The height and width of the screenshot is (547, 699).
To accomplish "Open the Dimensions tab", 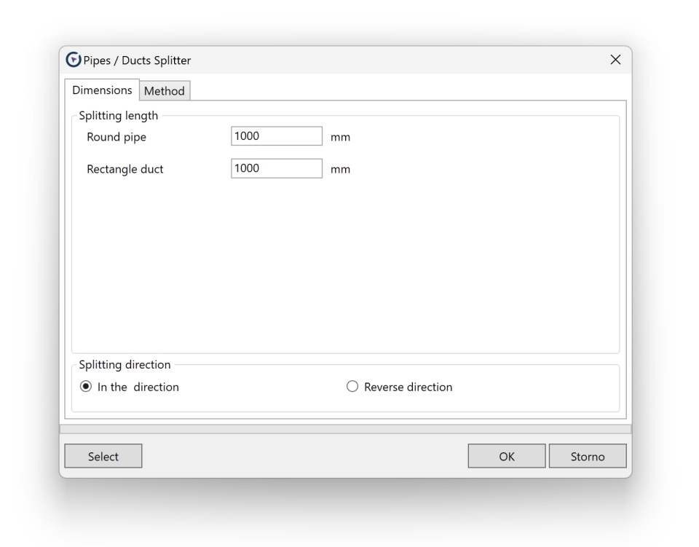I will pos(103,90).
